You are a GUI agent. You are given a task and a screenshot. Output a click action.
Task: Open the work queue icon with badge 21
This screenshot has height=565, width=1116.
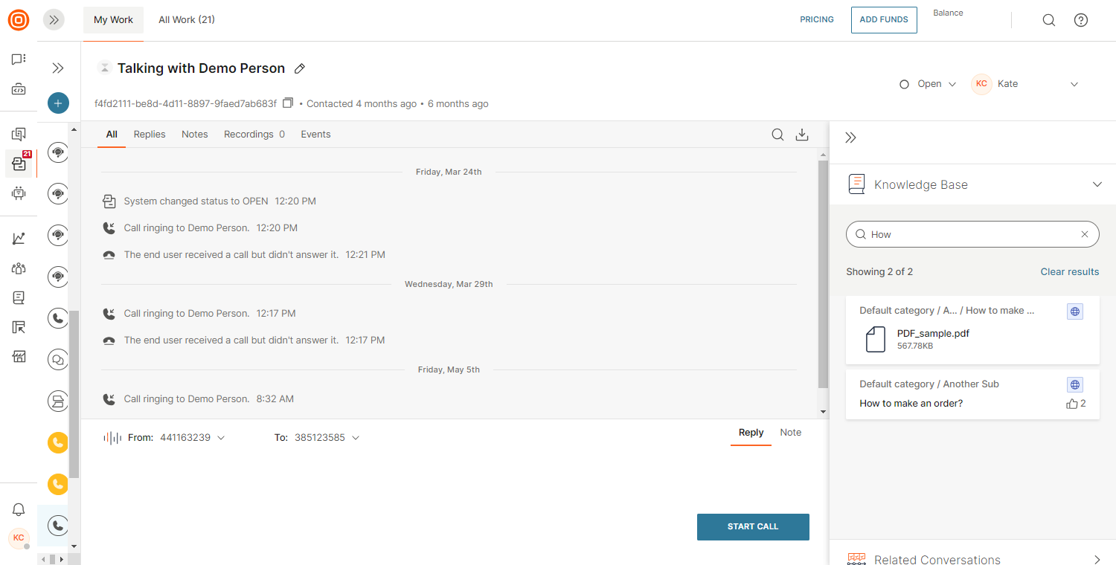pos(19,164)
